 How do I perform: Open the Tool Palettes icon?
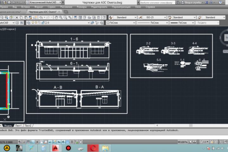(x=85, y=17)
